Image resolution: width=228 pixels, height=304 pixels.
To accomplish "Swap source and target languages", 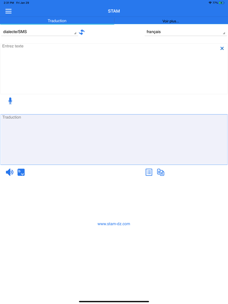I will [x=82, y=32].
